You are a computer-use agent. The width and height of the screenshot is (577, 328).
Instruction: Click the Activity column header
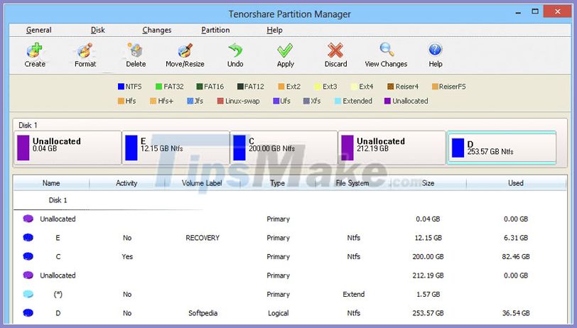point(126,183)
